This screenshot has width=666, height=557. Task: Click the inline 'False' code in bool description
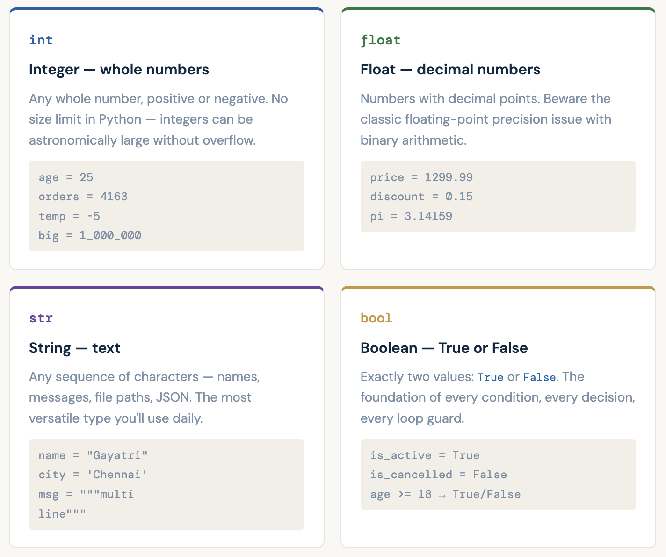[539, 377]
